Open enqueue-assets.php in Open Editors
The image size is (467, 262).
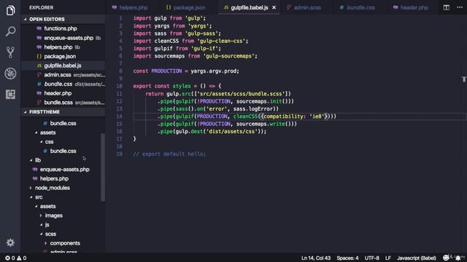click(x=63, y=38)
